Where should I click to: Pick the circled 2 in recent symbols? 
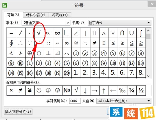click(48, 90)
